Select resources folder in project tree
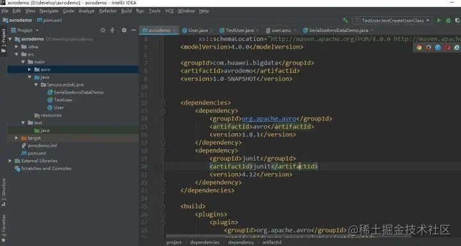Viewport: 461px width, 246px height. coord(48,115)
